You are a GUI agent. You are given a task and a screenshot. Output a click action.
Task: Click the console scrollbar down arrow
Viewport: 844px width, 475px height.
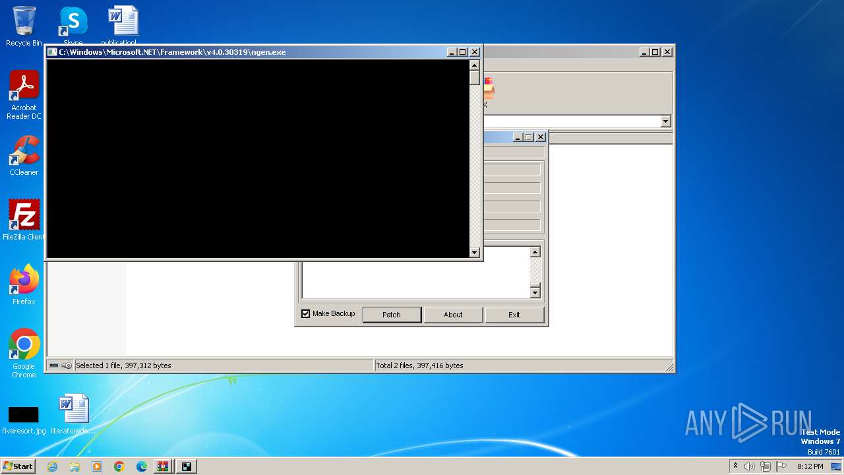coord(474,253)
